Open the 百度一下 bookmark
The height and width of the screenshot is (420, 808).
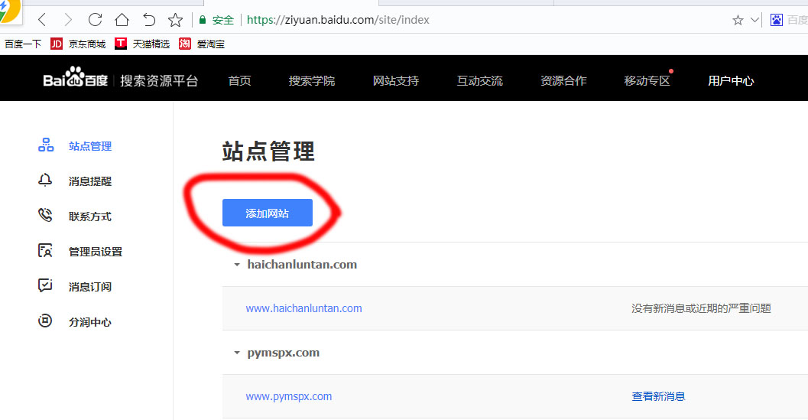click(23, 44)
